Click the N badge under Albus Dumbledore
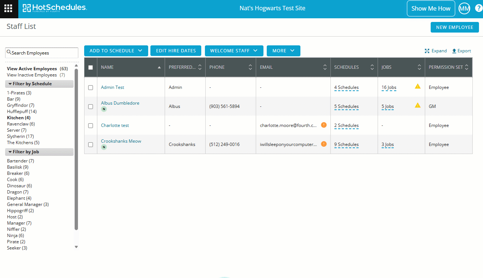Screen dimensions: 483x278 pos(104,109)
